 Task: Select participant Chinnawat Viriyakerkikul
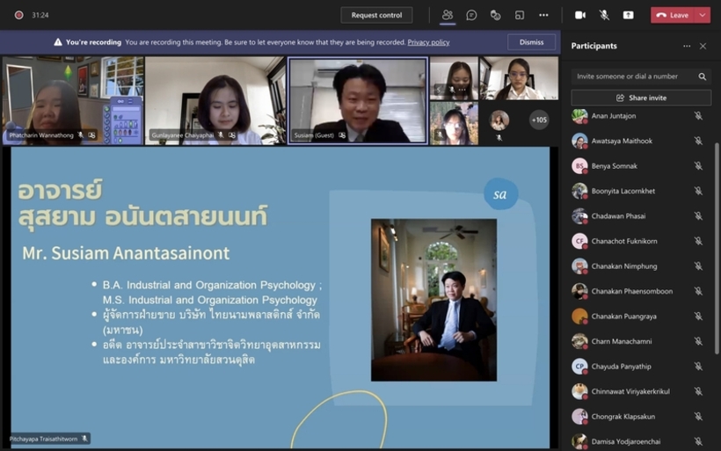coord(639,391)
